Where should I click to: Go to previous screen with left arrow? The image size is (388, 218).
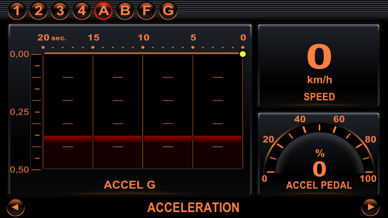16,207
